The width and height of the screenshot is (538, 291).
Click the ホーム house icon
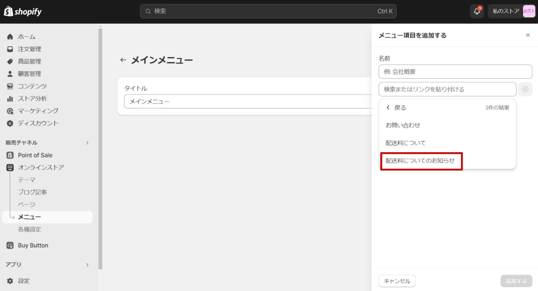10,37
